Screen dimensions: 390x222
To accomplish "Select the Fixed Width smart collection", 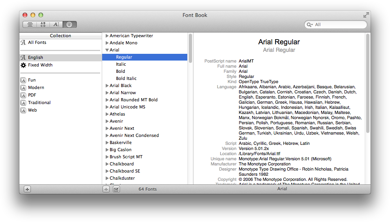I will [x=40, y=65].
